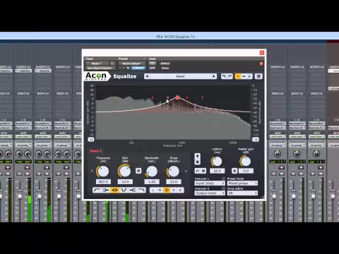This screenshot has width=339, height=254.
Task: Go to previous band arrow
Action: pos(92,171)
